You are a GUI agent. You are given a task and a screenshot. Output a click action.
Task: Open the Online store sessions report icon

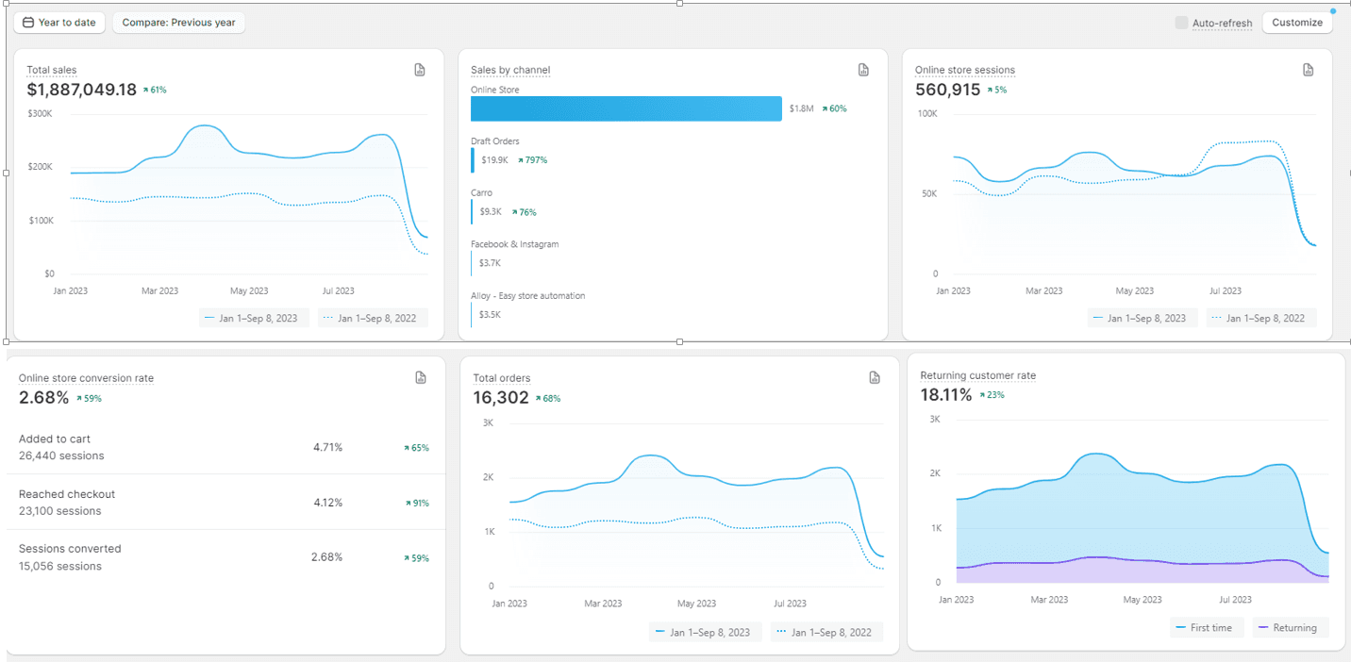tap(1308, 70)
